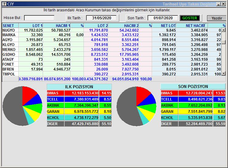Click BIMAS label in SON POZISYON
Viewport: 228px width, 168px height.
click(167, 93)
